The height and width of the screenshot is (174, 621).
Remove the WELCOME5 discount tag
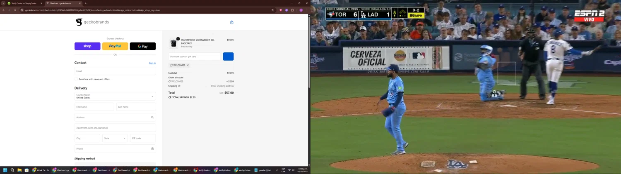(x=188, y=65)
